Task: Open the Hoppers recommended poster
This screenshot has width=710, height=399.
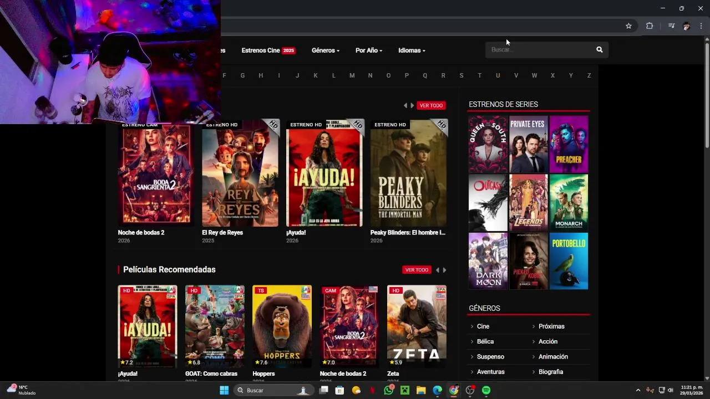Action: 282,326
